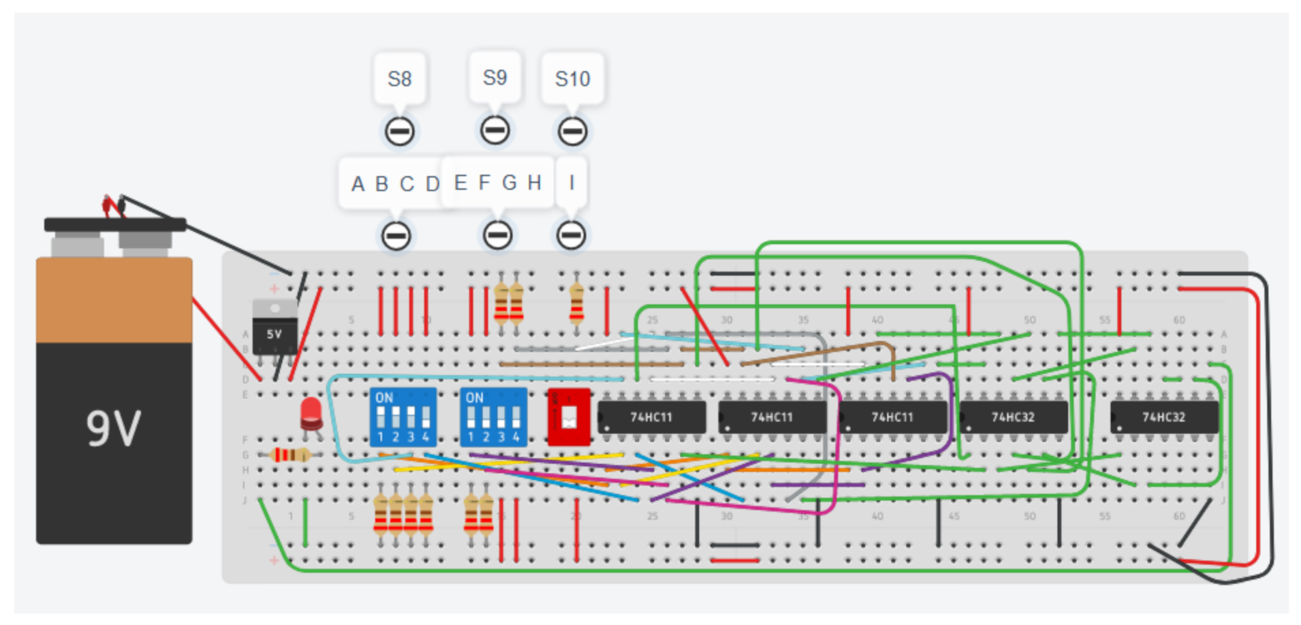This screenshot has height=625, width=1301.
Task: Open the S10 annotation label
Action: coord(572,79)
